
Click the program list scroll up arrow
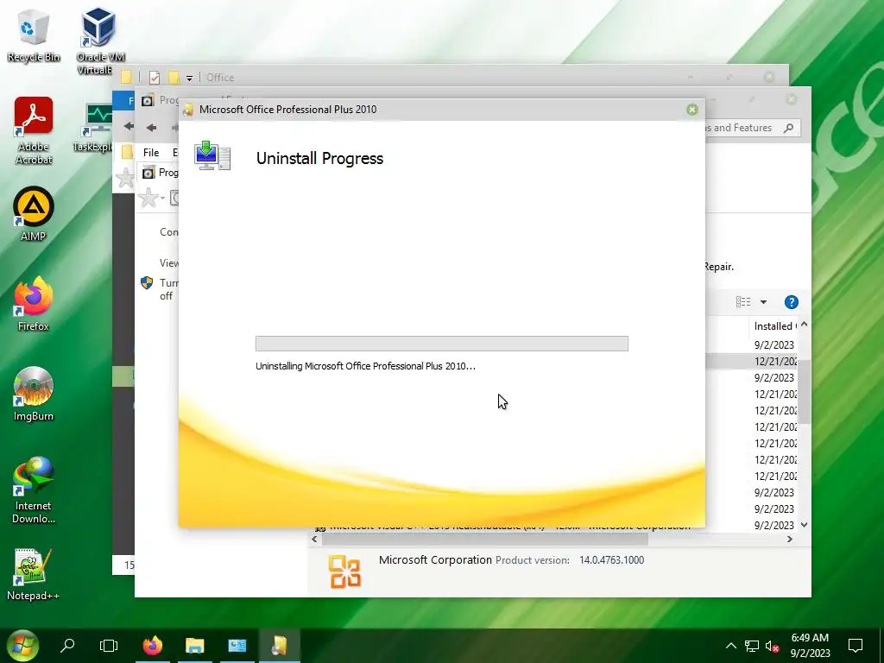pyautogui.click(x=805, y=325)
